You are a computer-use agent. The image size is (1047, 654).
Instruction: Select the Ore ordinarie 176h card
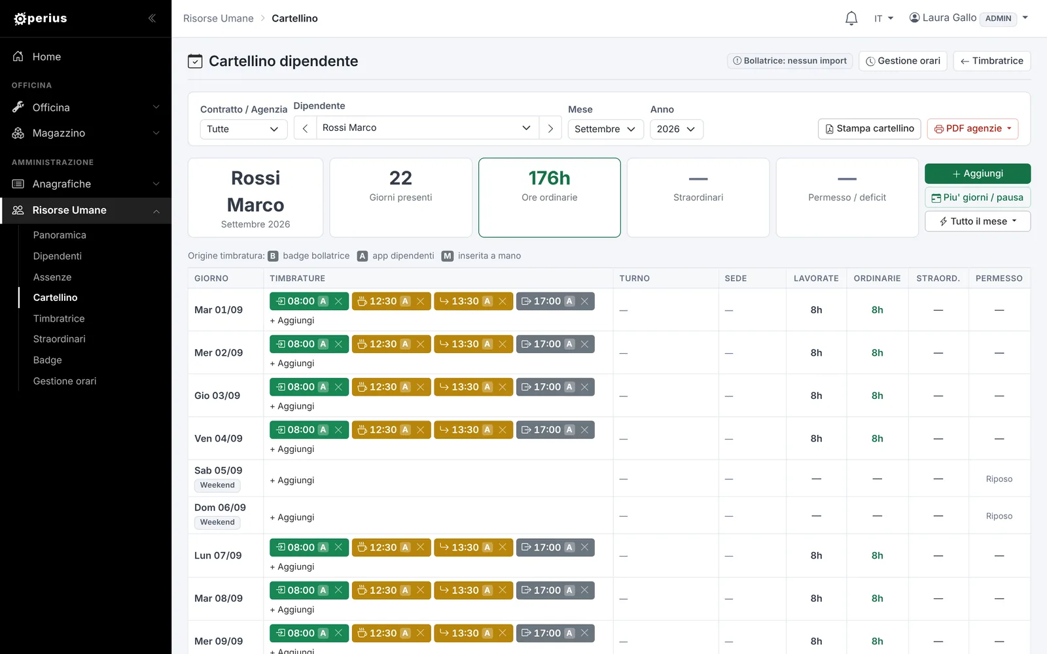(x=550, y=198)
